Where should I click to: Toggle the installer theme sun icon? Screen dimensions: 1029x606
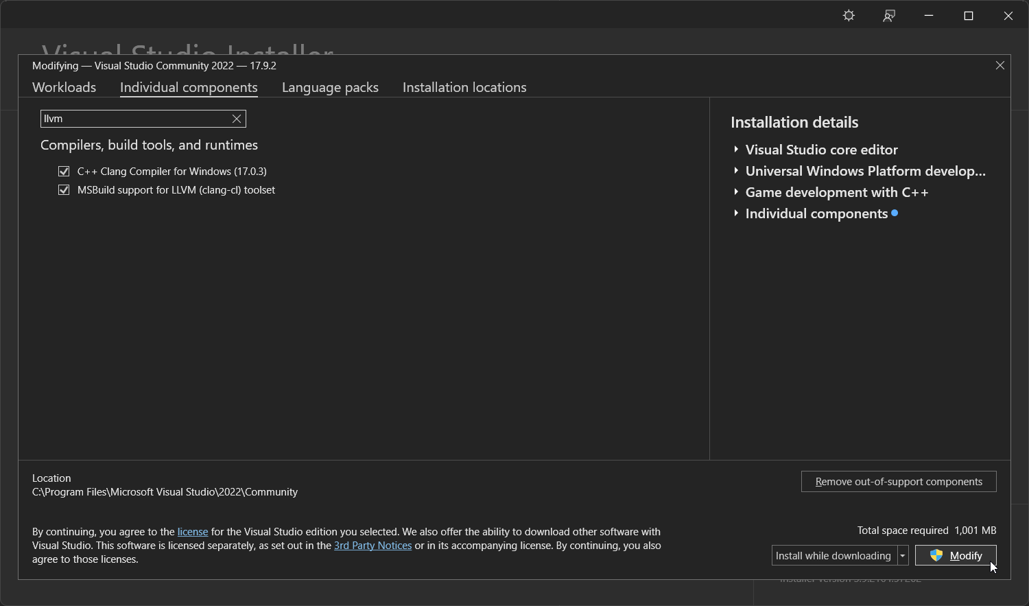click(849, 16)
